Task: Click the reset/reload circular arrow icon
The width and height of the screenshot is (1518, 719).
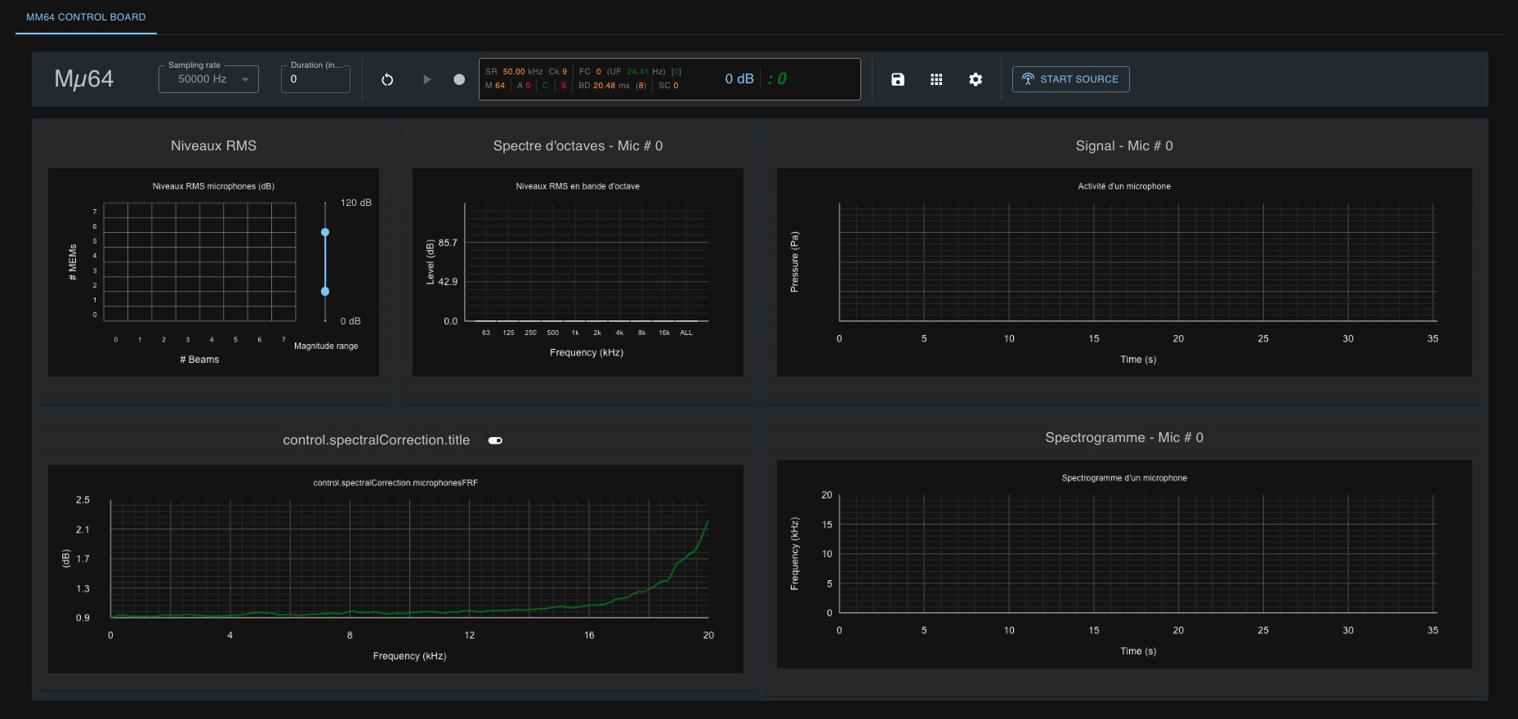Action: pyautogui.click(x=387, y=79)
